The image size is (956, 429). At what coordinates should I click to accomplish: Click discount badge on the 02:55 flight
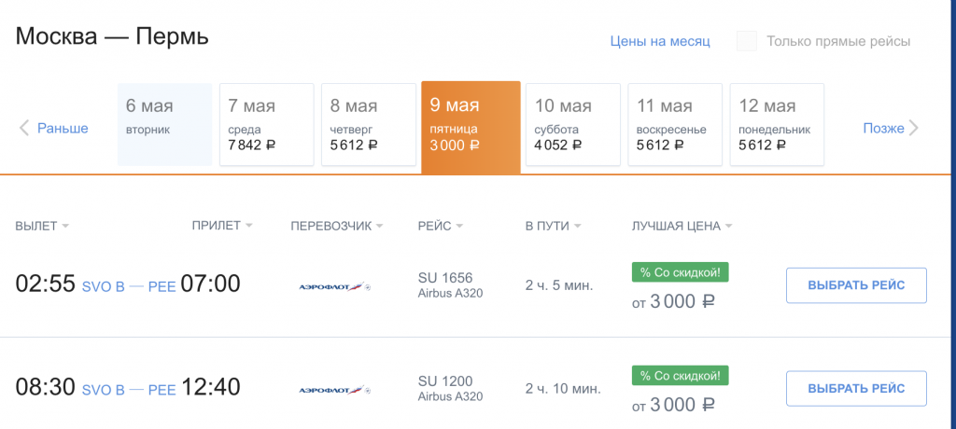point(680,272)
